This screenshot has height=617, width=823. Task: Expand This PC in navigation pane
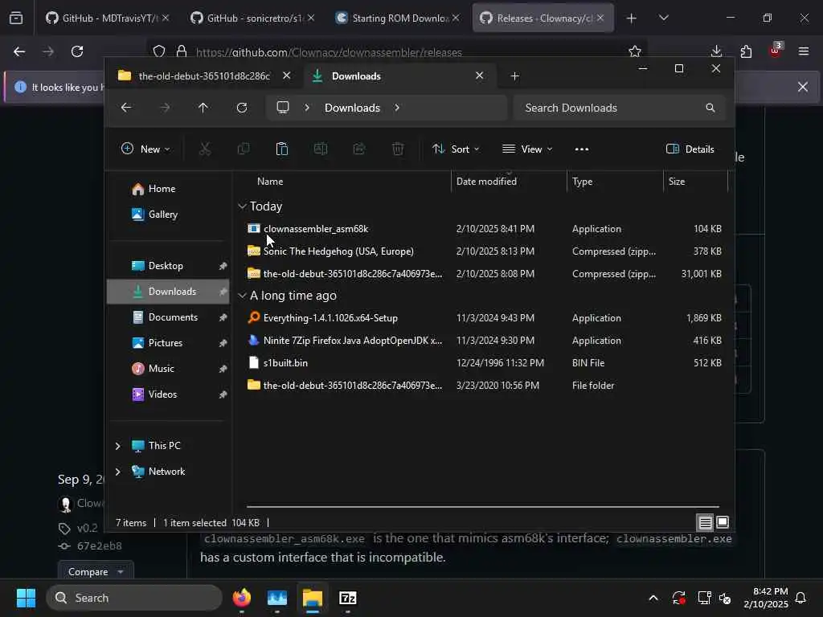point(117,446)
